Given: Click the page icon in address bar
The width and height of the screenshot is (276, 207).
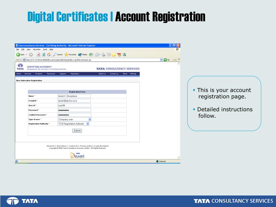Looking at the screenshot, I should (25, 60).
